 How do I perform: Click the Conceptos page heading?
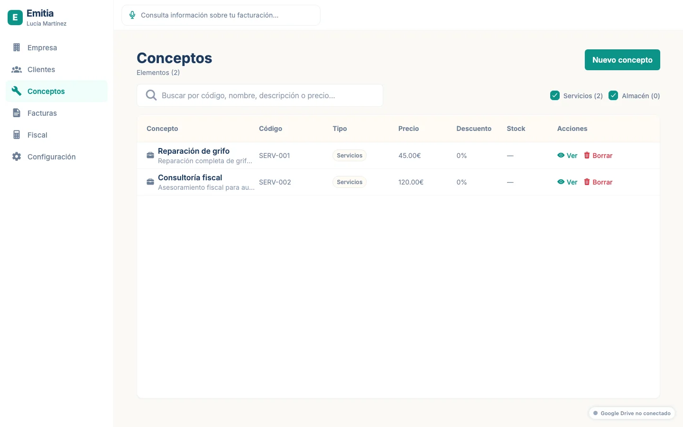click(x=175, y=58)
